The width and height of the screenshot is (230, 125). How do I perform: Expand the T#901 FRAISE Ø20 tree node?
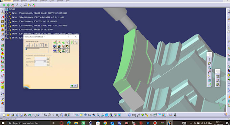(6, 13)
